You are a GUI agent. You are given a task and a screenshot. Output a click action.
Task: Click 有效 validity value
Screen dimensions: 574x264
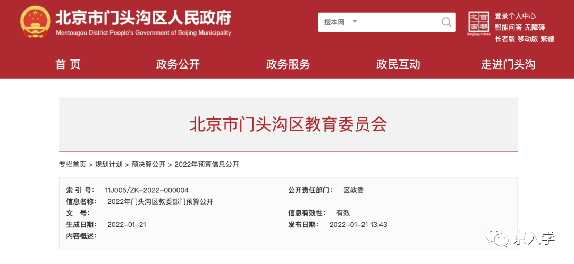coord(343,213)
